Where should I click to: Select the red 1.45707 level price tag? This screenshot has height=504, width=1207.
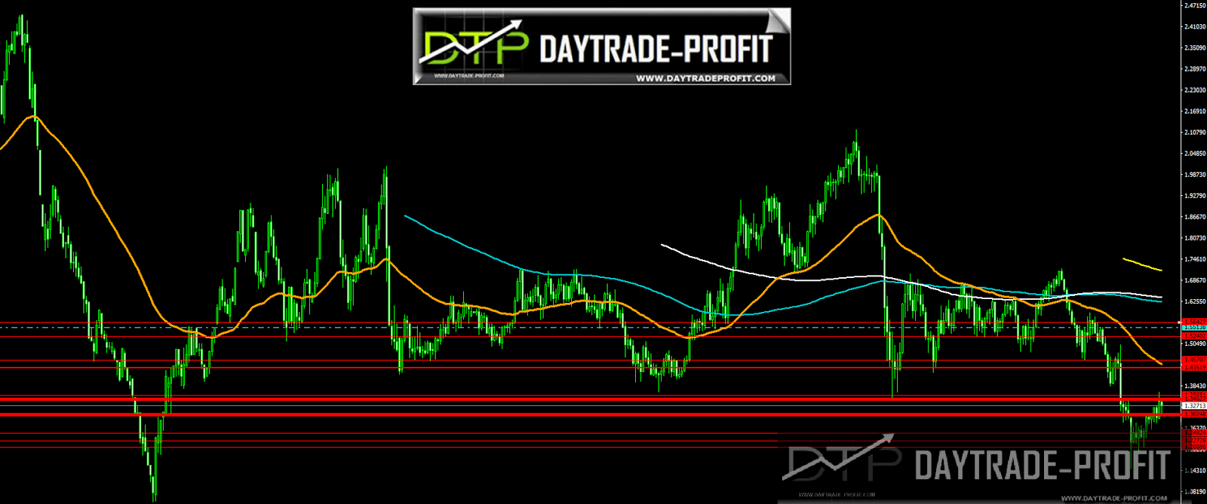click(1194, 361)
